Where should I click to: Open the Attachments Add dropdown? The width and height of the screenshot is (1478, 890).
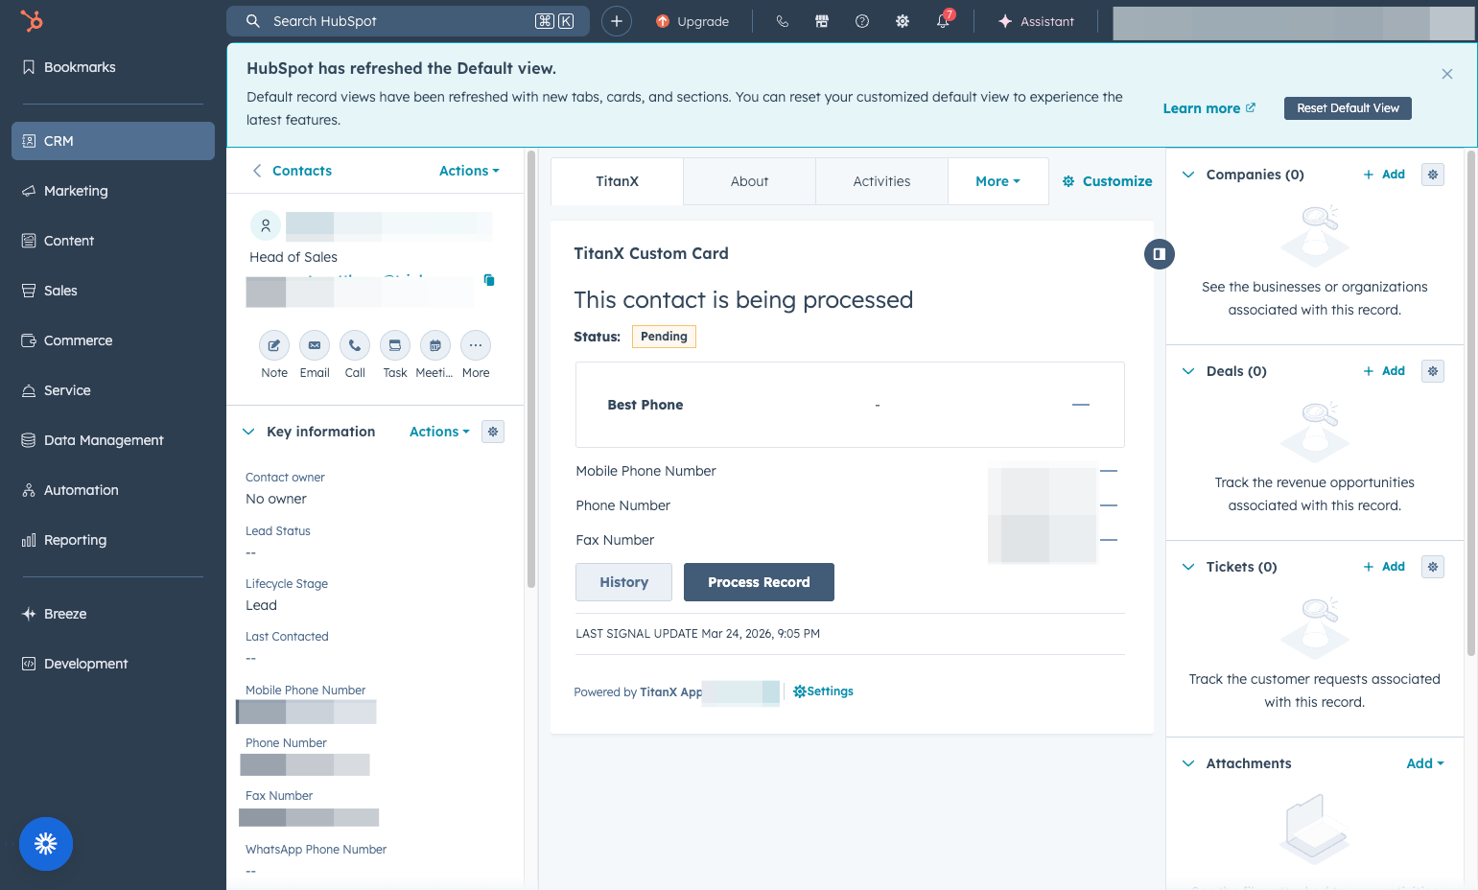click(x=1425, y=763)
